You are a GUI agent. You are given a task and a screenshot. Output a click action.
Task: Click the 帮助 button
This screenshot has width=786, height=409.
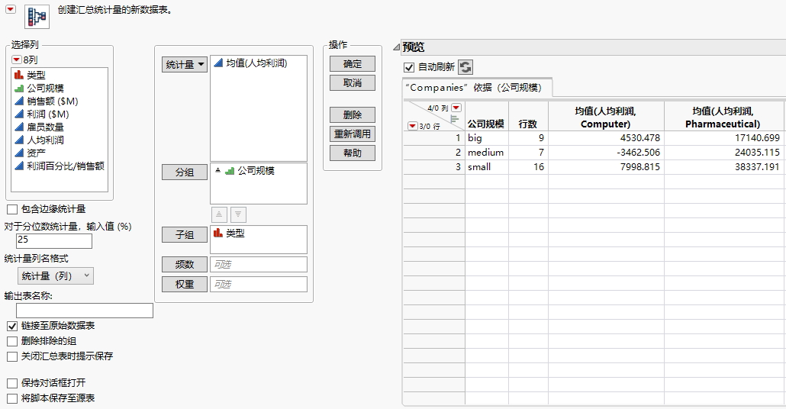coord(353,153)
